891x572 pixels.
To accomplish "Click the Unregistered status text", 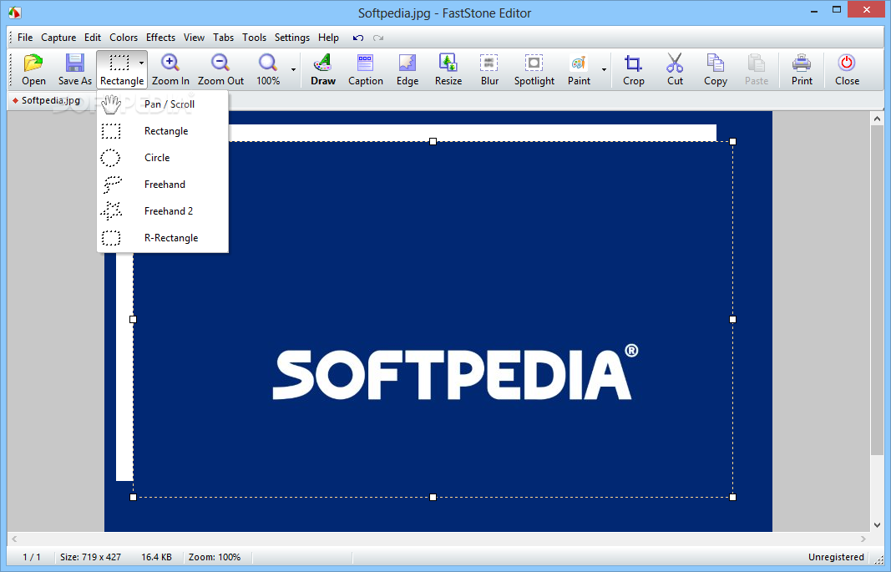I will point(836,557).
